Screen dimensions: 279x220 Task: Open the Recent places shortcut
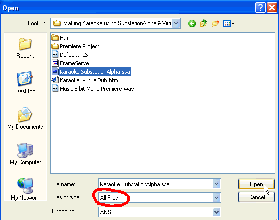tap(25, 48)
